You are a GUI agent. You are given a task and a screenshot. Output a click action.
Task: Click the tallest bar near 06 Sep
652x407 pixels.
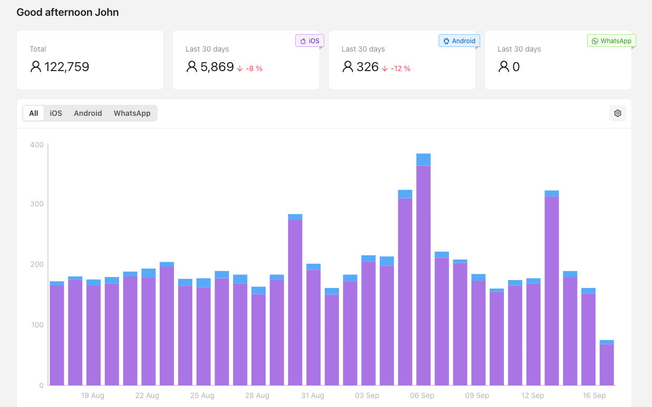(x=423, y=274)
